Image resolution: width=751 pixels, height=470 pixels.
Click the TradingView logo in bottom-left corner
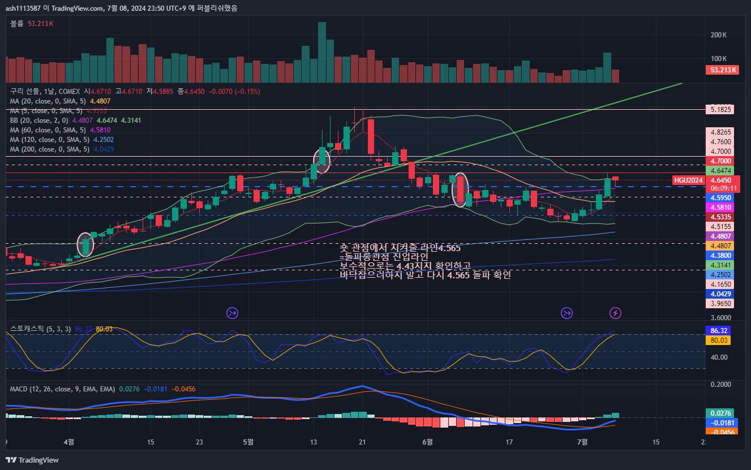[32, 460]
